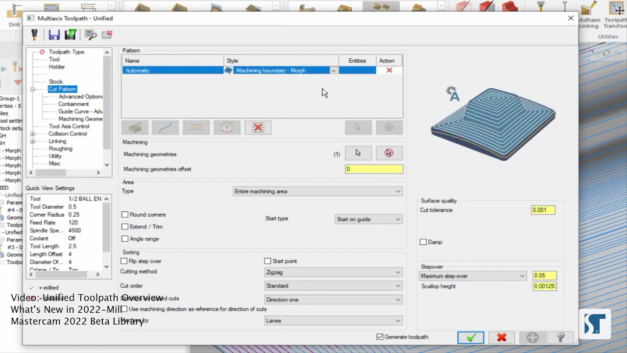Click the plus apply-and-add button
Image resolution: width=627 pixels, height=353 pixels.
pyautogui.click(x=532, y=337)
